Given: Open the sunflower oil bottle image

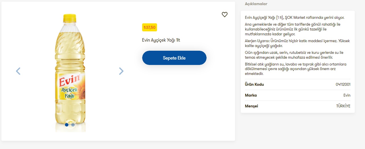Looking at the screenshot, I should click(70, 71).
